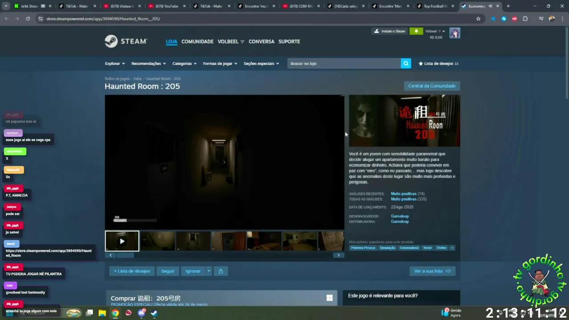Click the Steam logo in the header
This screenshot has height=320, width=569.
126,41
